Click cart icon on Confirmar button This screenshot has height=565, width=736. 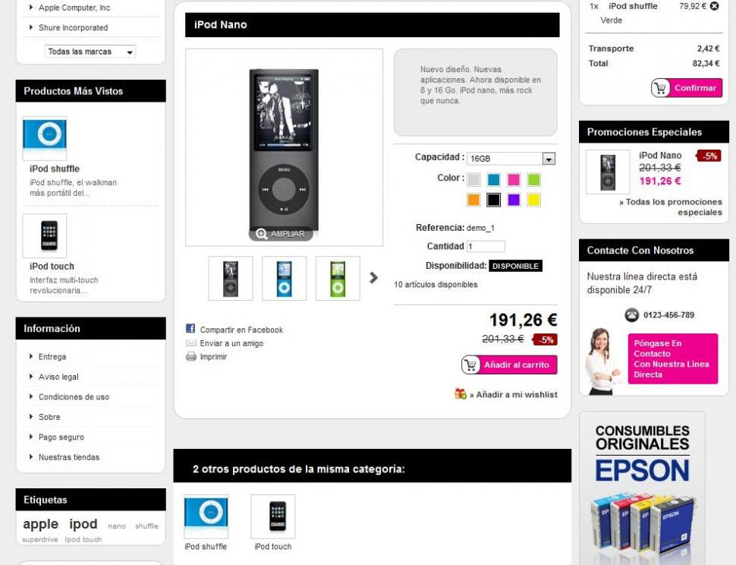[660, 88]
